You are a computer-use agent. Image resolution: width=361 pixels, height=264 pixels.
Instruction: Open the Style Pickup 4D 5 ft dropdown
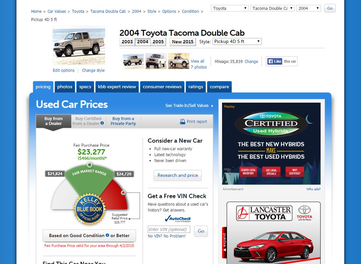[x=237, y=42]
